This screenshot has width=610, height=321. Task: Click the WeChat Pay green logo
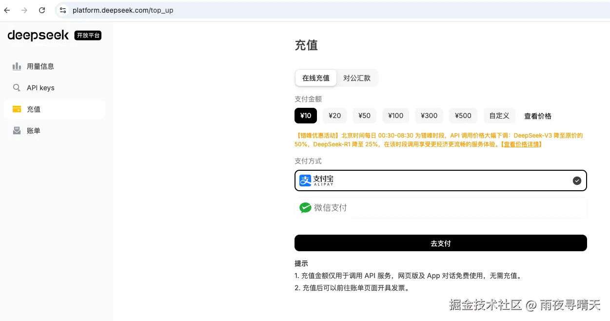305,208
